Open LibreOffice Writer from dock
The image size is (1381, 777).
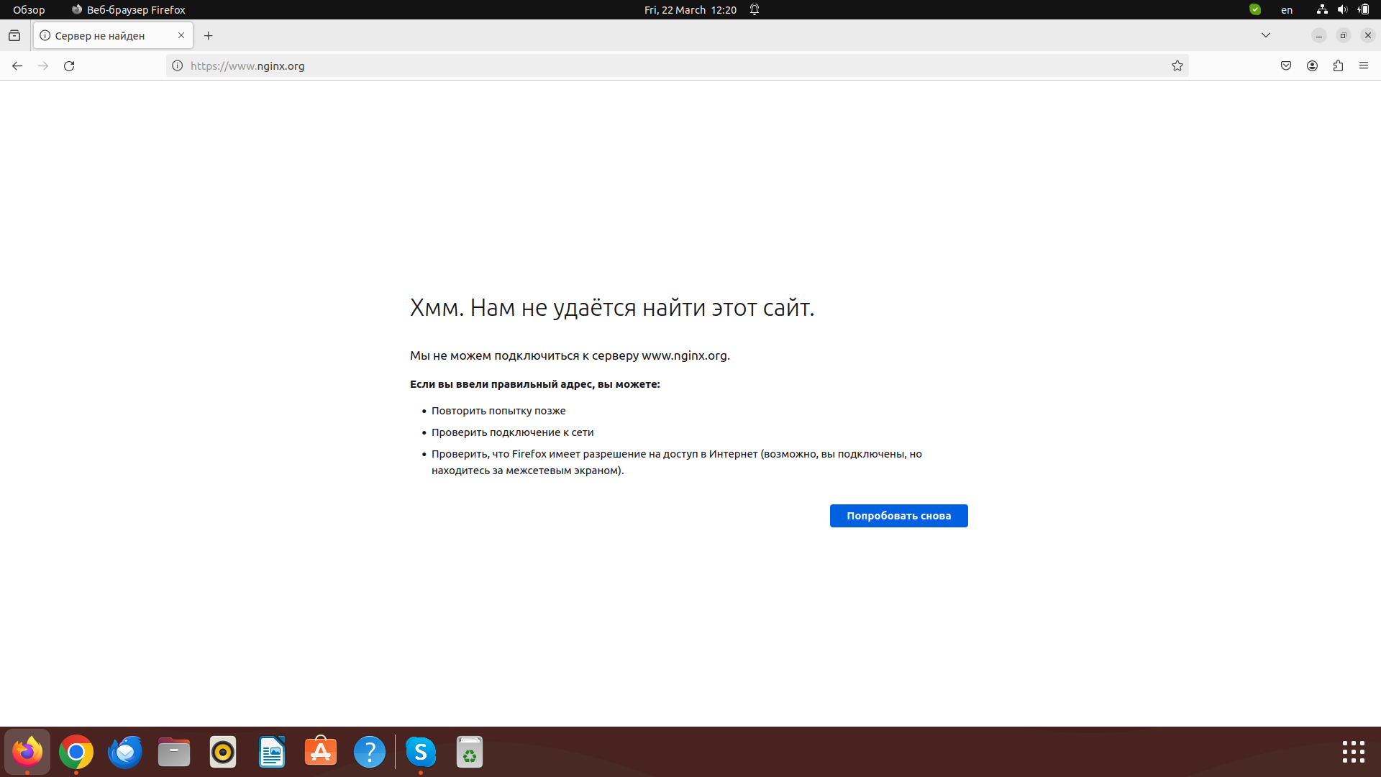pyautogui.click(x=272, y=752)
